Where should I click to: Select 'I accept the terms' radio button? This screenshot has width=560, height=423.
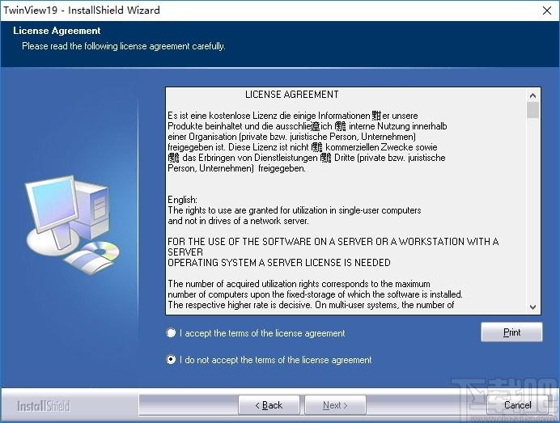coord(171,333)
